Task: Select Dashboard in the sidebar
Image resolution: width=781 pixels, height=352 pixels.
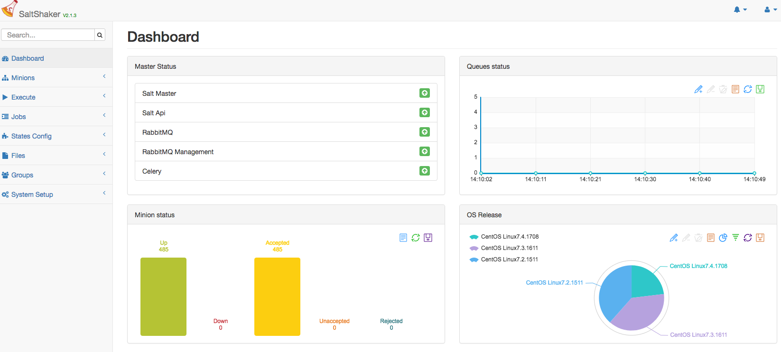Action: [x=28, y=58]
